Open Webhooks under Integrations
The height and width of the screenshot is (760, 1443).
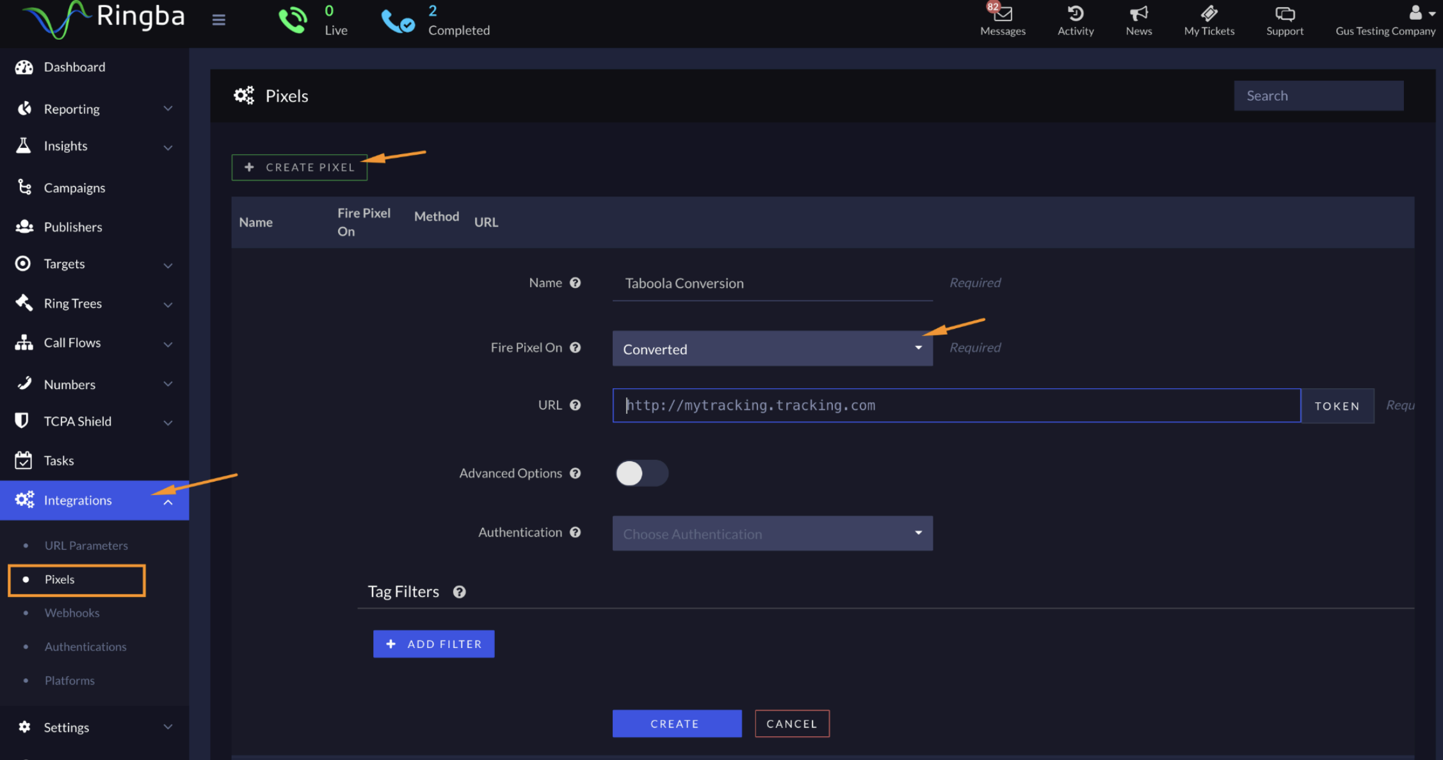72,613
